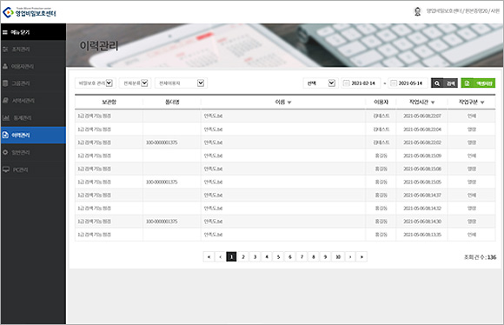Click the timestamp 2021-05-06 08:22:02

point(422,143)
